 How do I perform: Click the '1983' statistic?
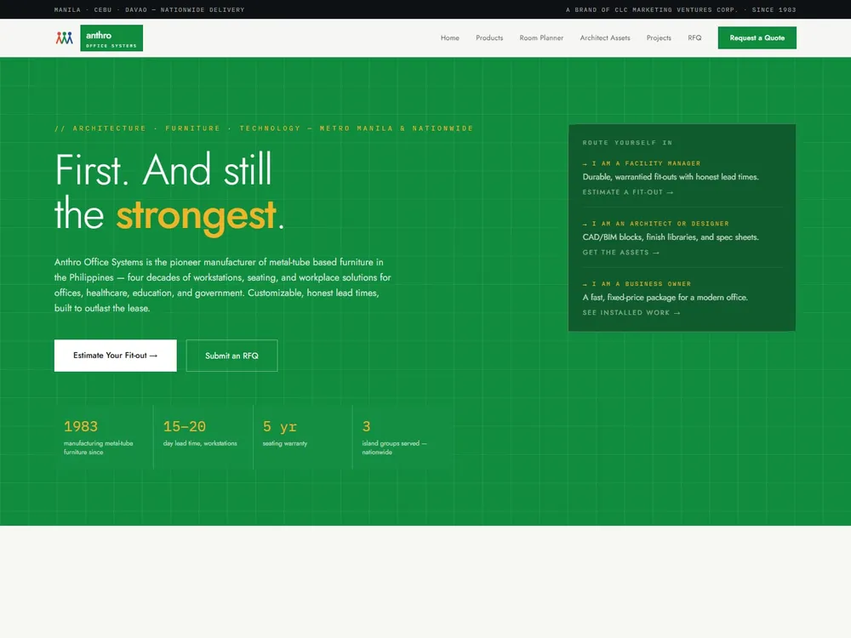[x=81, y=426]
